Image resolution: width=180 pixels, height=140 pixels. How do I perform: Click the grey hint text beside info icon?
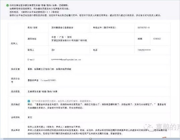(x=62, y=101)
